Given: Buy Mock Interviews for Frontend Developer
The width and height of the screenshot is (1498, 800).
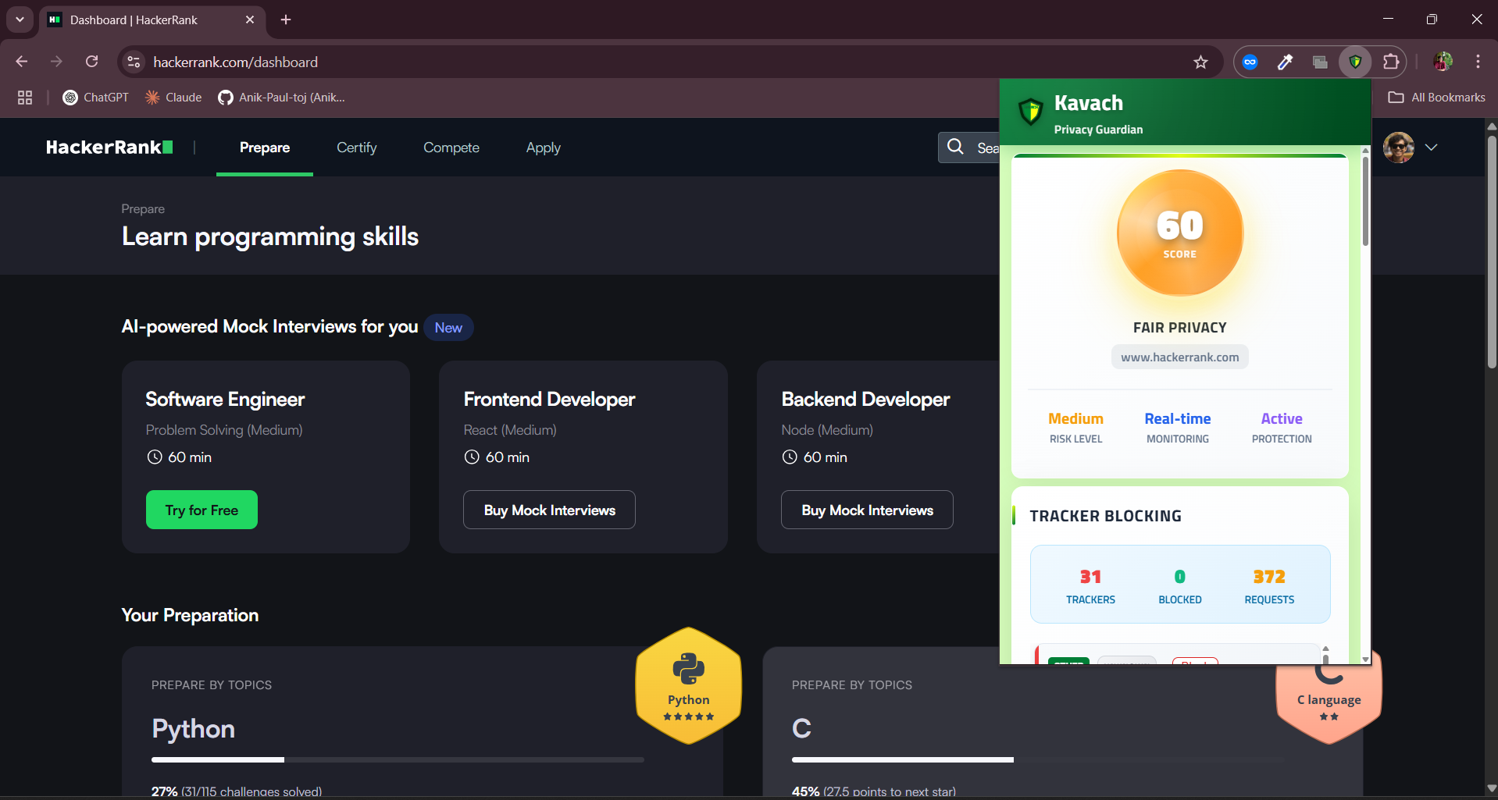Looking at the screenshot, I should point(549,510).
